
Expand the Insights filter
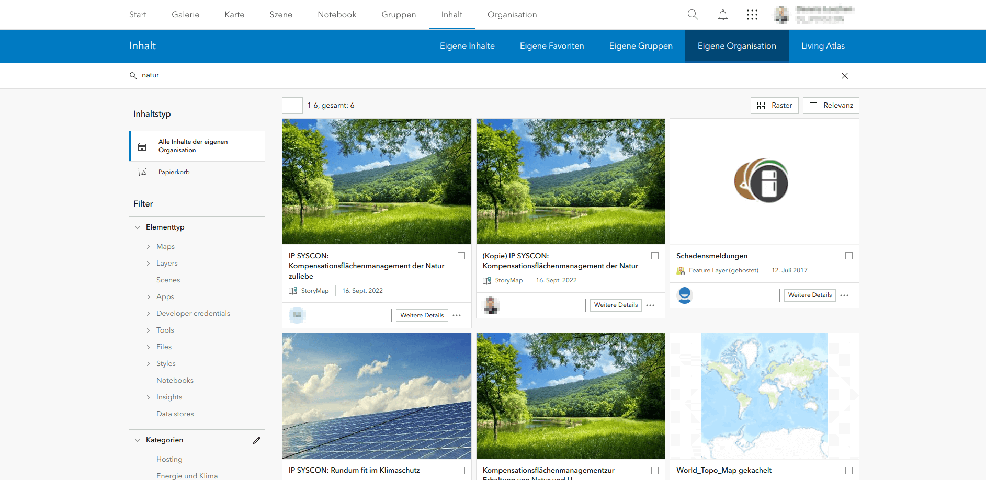click(149, 397)
